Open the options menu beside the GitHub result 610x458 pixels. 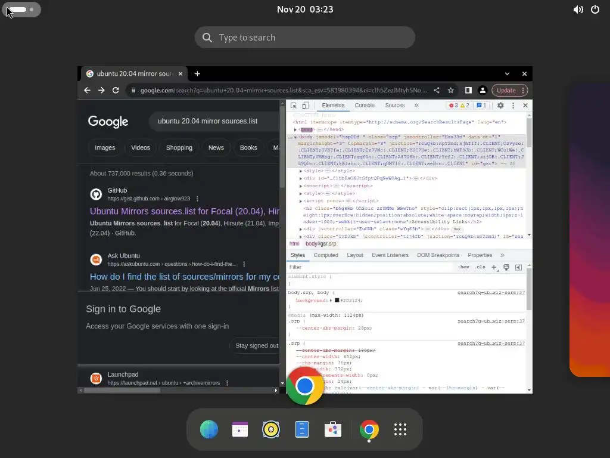tap(197, 199)
